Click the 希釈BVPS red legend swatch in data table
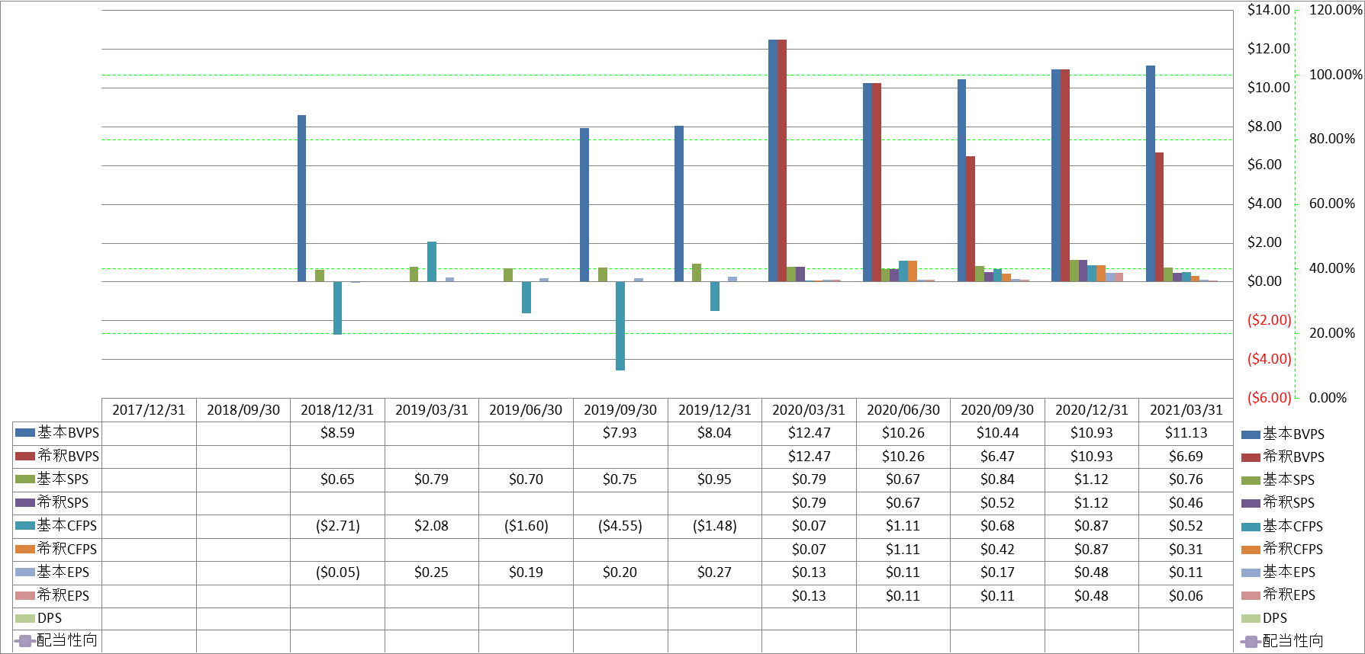This screenshot has height=654, width=1365. 25,456
